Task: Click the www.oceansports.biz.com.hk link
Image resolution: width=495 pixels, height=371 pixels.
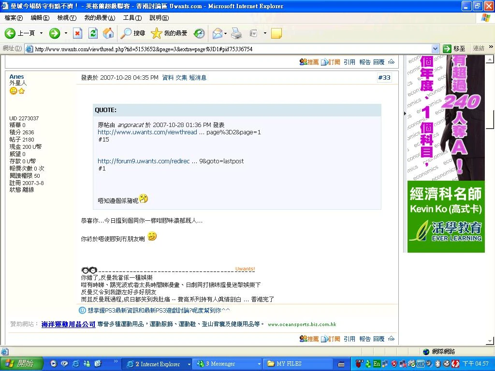Action: [x=302, y=324]
